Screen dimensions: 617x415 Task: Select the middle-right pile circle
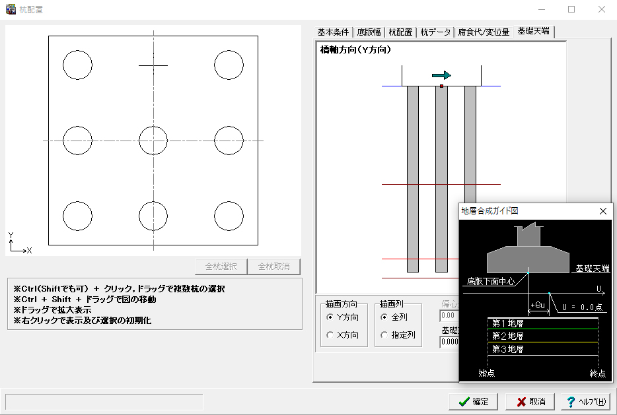coord(229,141)
